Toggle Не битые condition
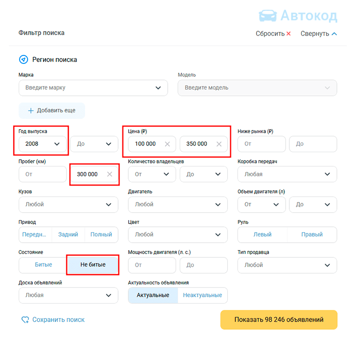Image resolution: width=355 pixels, height=343 pixels. pyautogui.click(x=93, y=264)
